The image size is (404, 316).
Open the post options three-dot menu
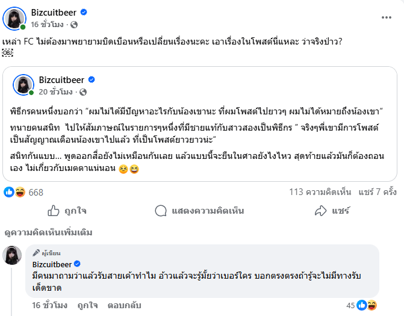point(387,18)
